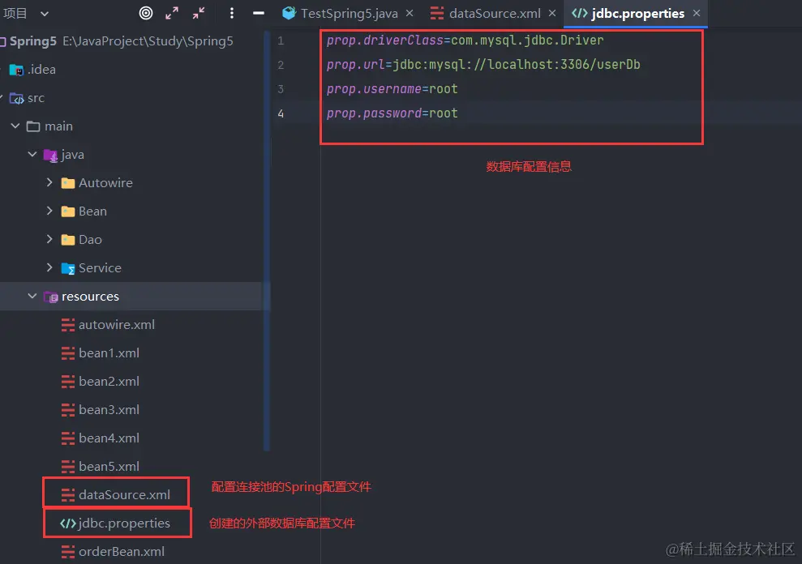Image resolution: width=802 pixels, height=564 pixels.
Task: Open bean5.xml file
Action: tap(109, 466)
